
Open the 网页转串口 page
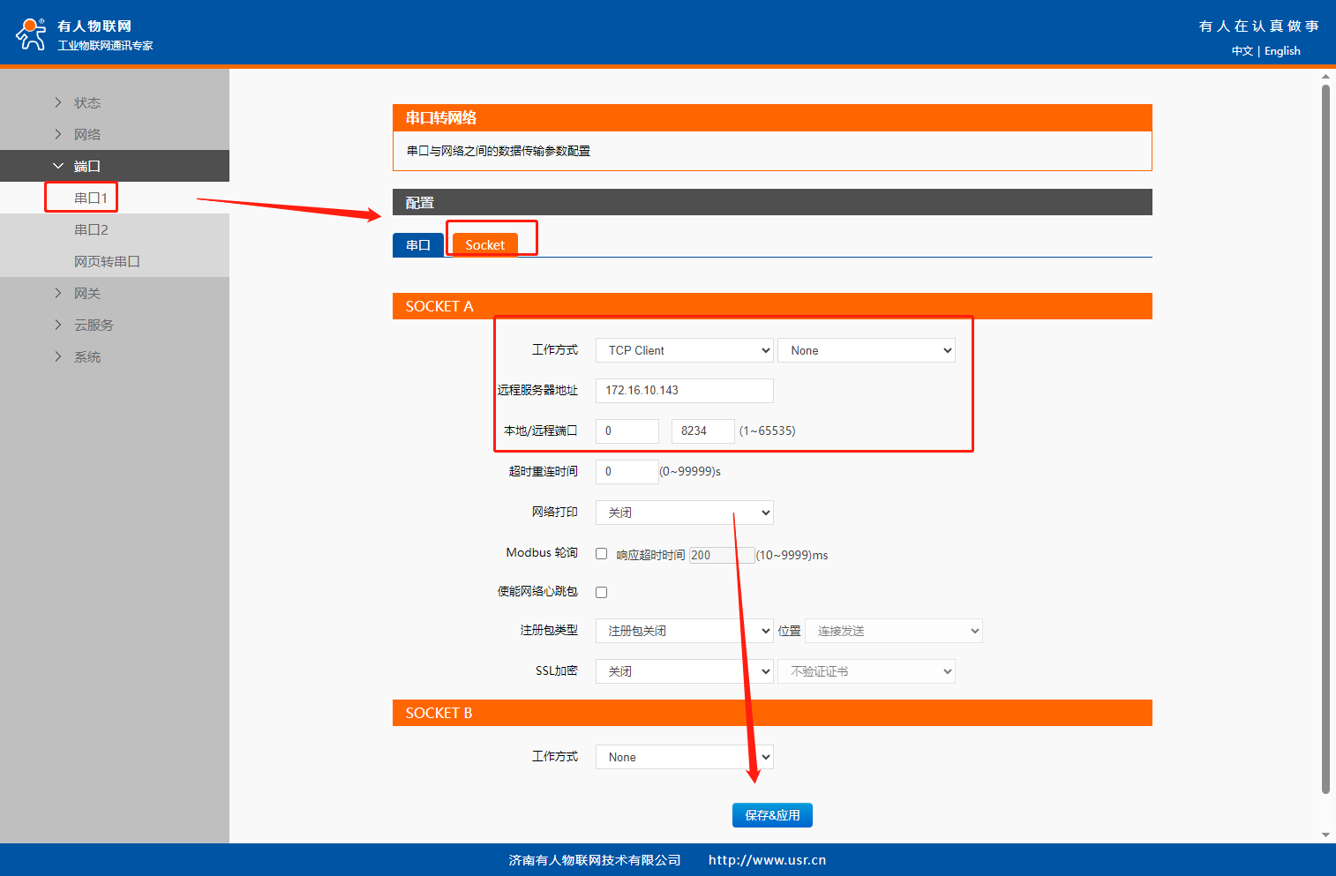pos(107,261)
